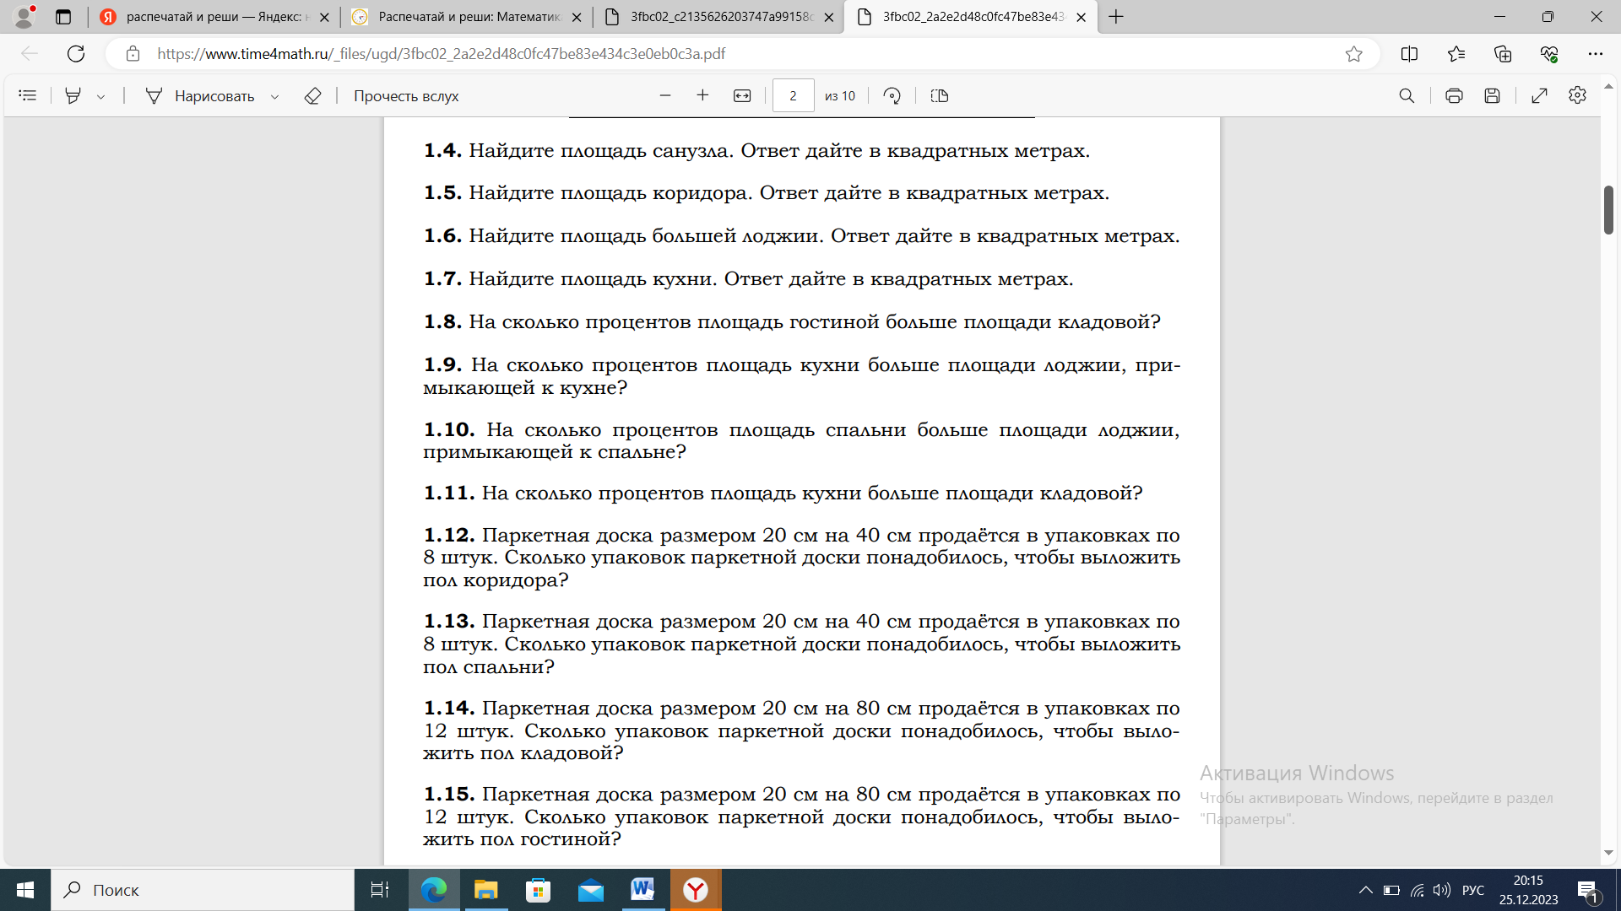Open File Explorer from taskbar
Screen dimensions: 1621x911
pyautogui.click(x=485, y=890)
